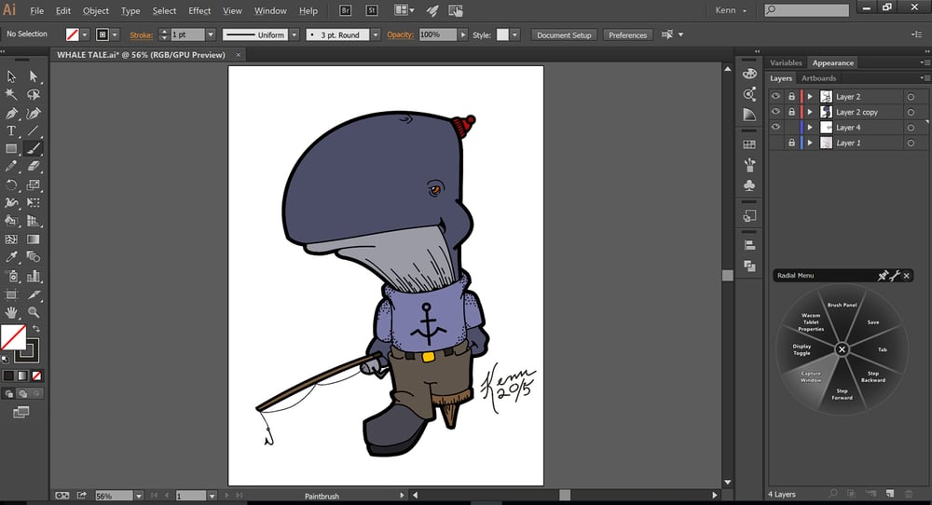
Task: Hide Layer 2 with eye icon
Action: pos(775,96)
